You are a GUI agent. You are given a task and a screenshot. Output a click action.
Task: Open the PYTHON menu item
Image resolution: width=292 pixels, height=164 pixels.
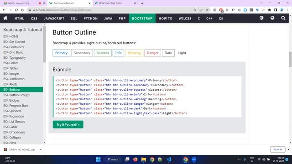pyautogui.click(x=90, y=18)
